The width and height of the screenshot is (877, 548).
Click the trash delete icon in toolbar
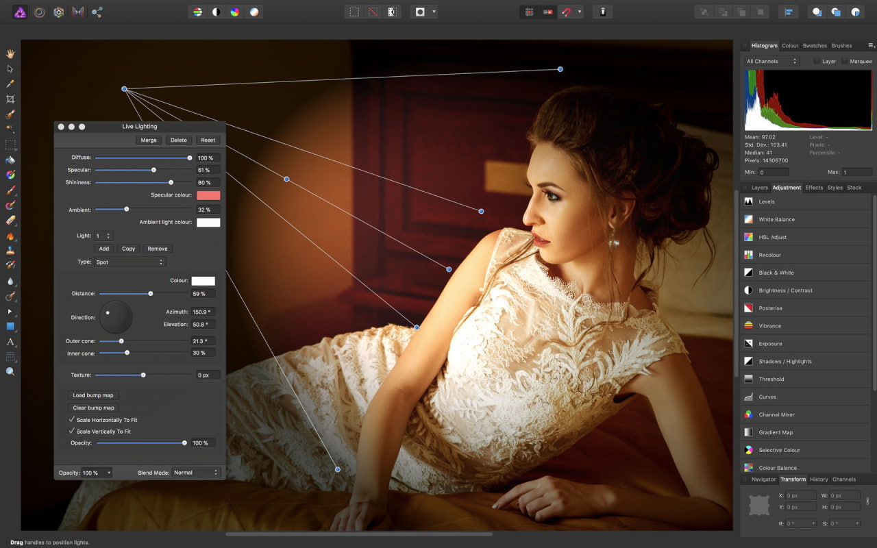pos(602,12)
